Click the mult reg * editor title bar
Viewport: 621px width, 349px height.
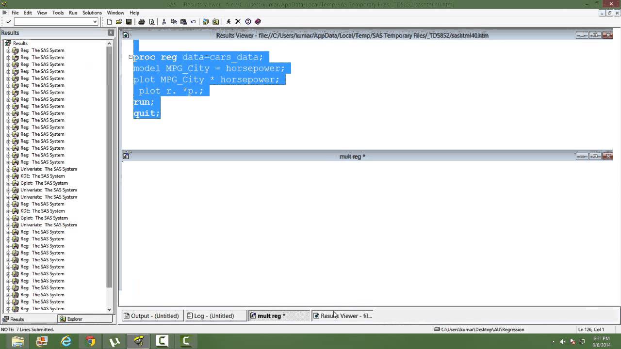point(352,157)
